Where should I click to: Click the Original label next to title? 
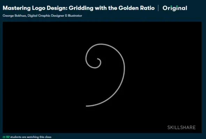175,8
